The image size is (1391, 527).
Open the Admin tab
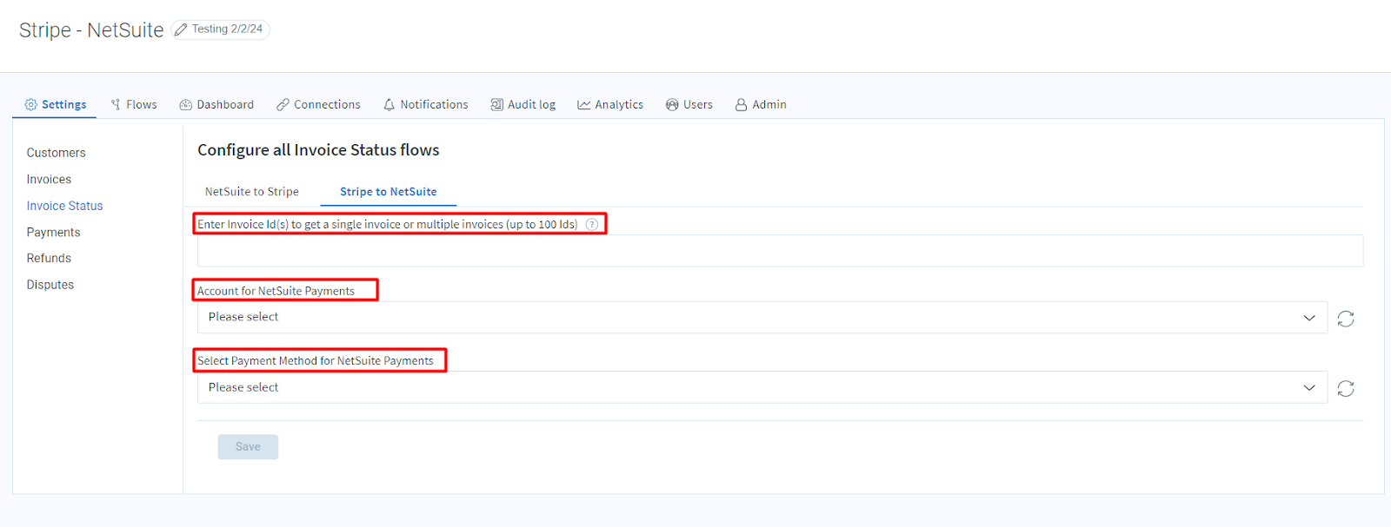[761, 104]
